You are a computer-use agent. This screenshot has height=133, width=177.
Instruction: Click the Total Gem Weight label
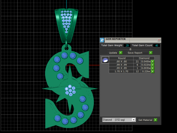click(112, 45)
